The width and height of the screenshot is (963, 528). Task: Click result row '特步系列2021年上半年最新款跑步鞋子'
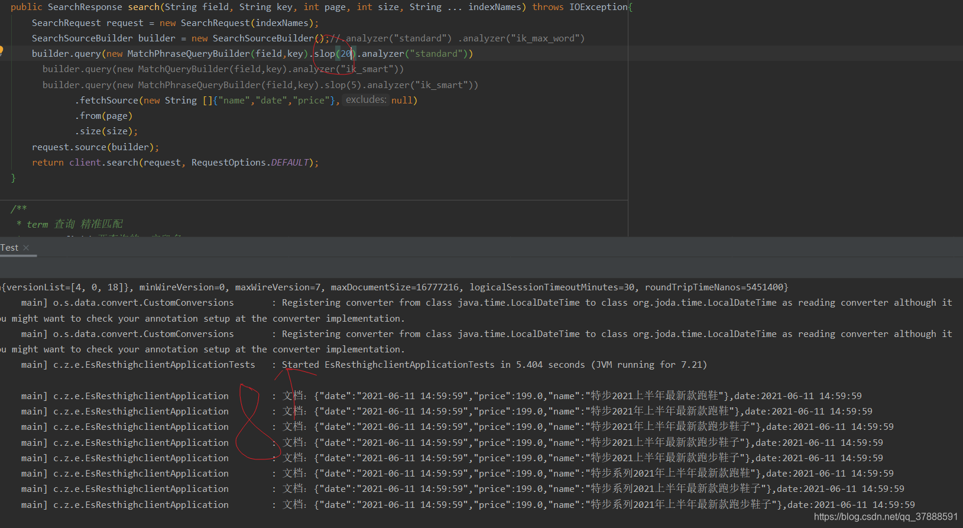click(x=468, y=504)
